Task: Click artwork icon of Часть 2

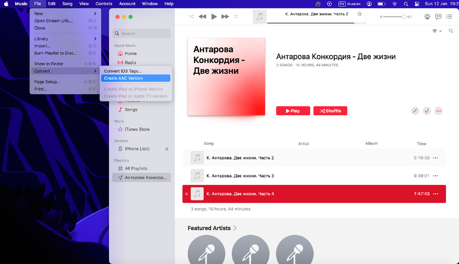Action: coord(197,158)
